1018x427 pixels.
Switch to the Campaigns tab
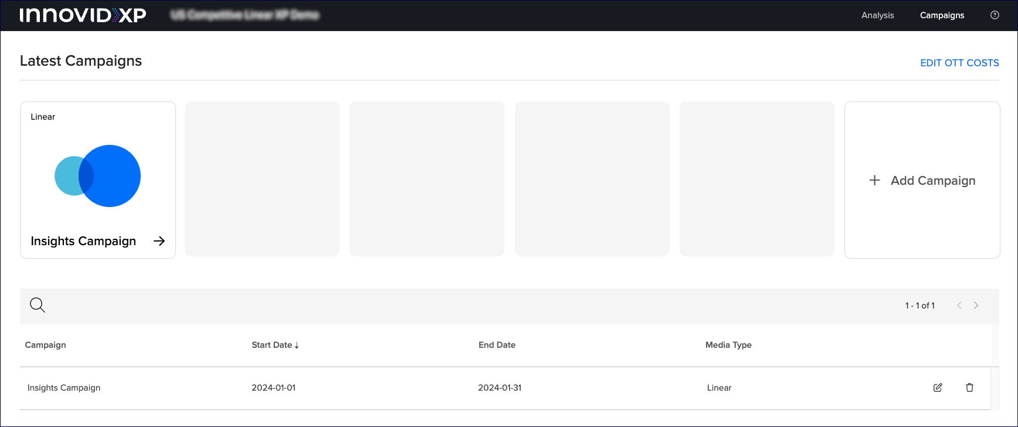(942, 15)
